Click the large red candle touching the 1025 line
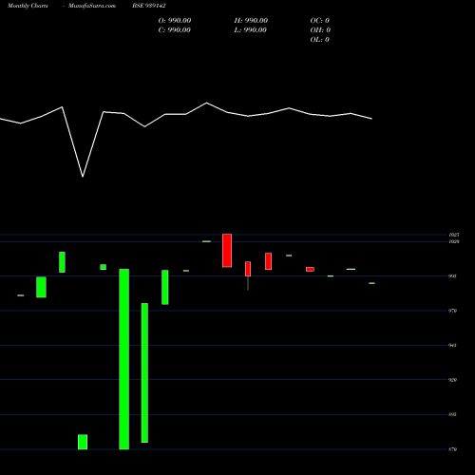The width and height of the screenshot is (475, 475). 227,251
